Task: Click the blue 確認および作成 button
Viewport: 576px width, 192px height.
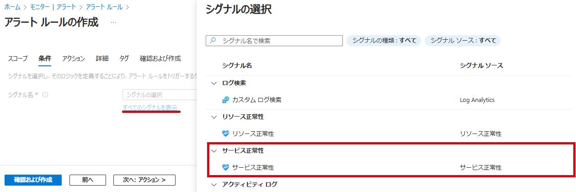Action: (33, 180)
